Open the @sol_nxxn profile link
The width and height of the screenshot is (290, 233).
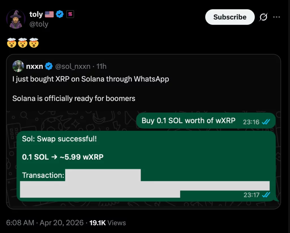pos(73,66)
